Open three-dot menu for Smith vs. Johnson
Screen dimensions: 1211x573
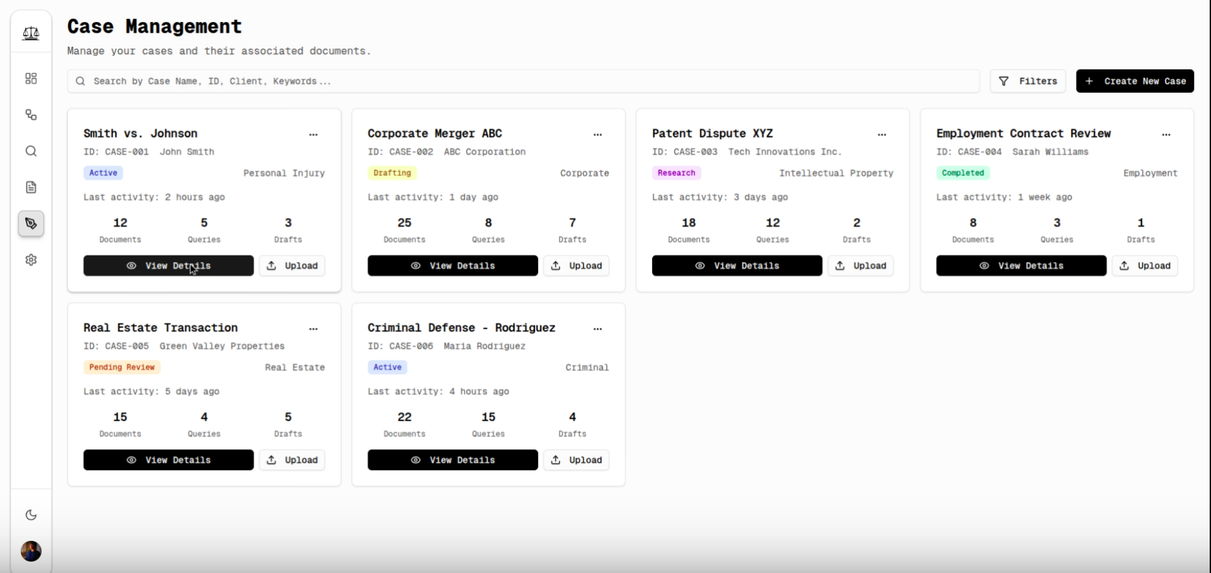tap(313, 134)
